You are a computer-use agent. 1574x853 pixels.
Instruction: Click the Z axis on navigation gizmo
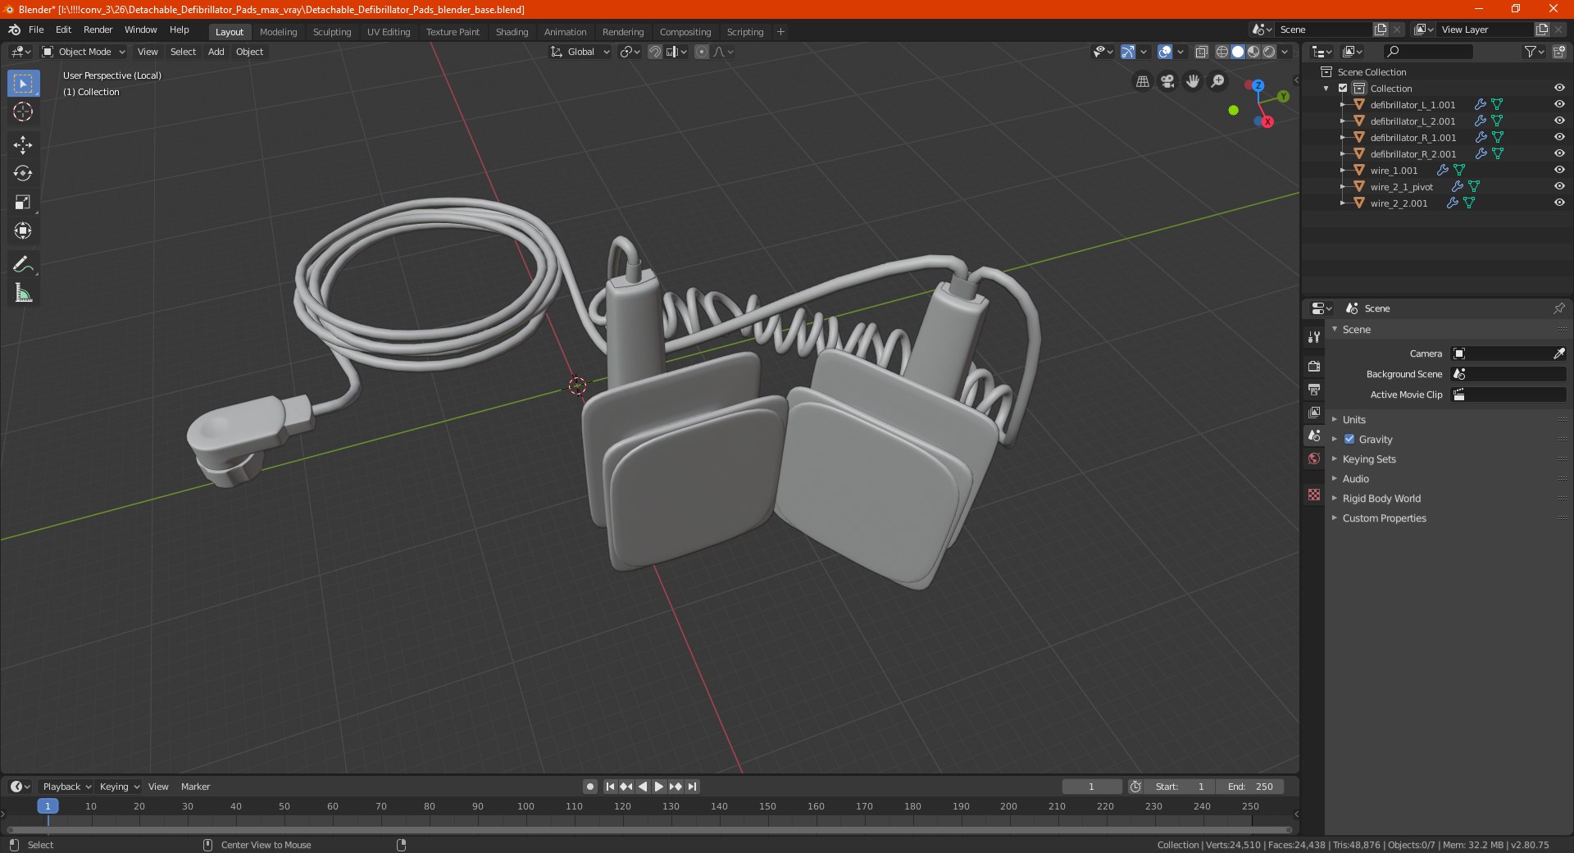click(1258, 85)
